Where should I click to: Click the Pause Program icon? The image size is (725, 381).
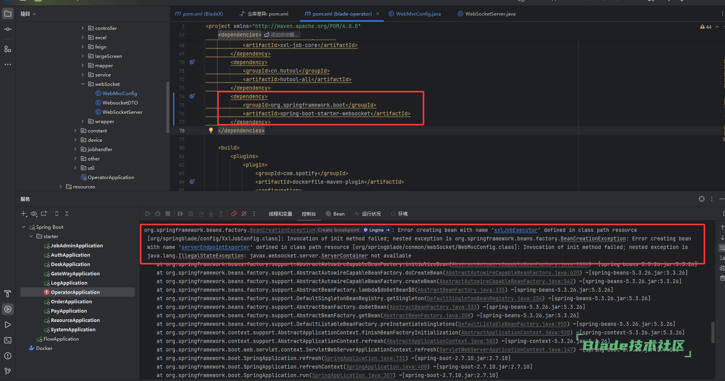click(191, 214)
